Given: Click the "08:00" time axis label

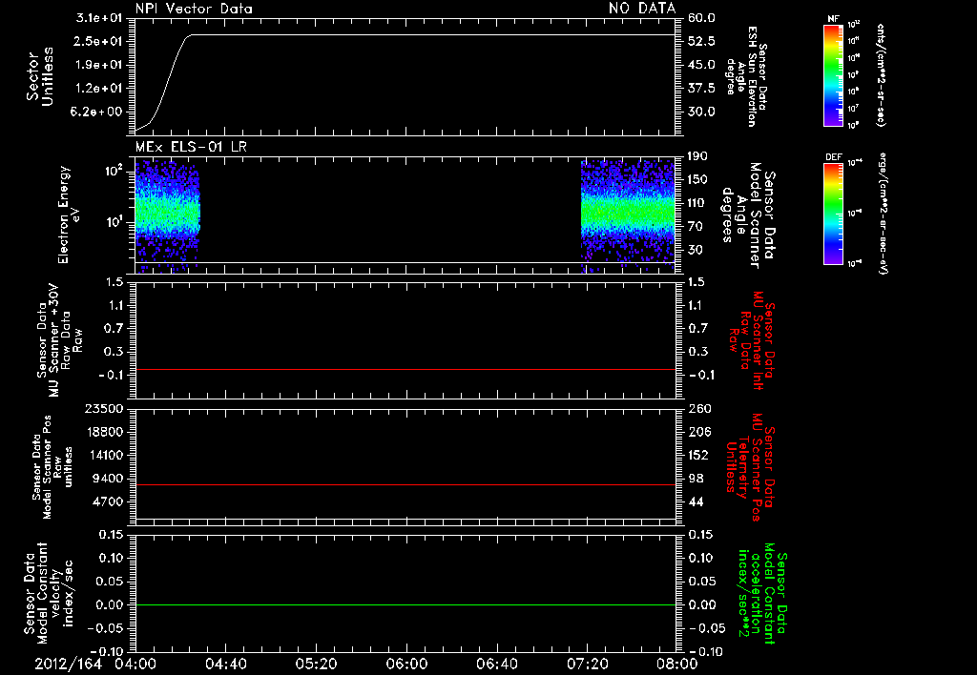Looking at the screenshot, I should pos(677,664).
